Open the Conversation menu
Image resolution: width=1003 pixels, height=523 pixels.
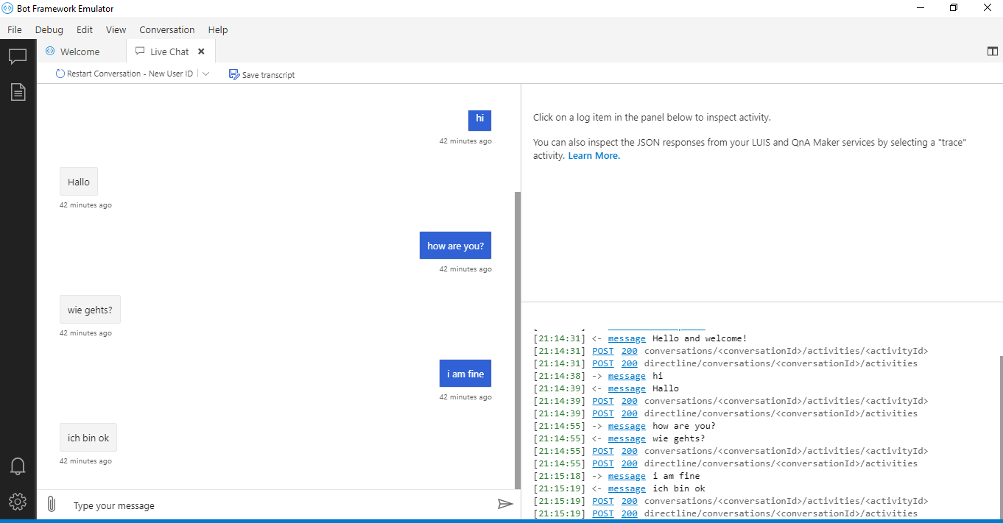click(x=167, y=29)
